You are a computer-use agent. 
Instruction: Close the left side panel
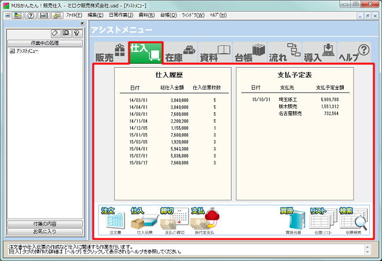click(82, 24)
